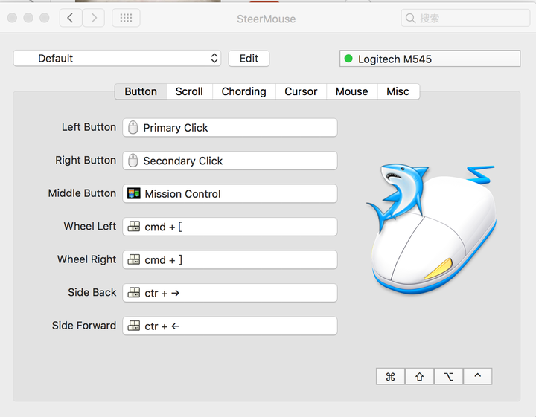Click the Middle Button label
Screen dimensions: 536x417
click(82, 193)
